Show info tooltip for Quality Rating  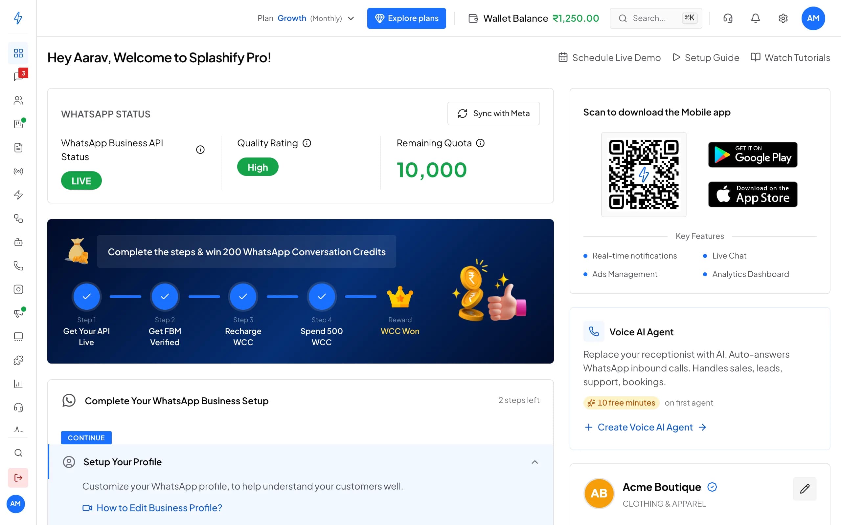point(307,143)
